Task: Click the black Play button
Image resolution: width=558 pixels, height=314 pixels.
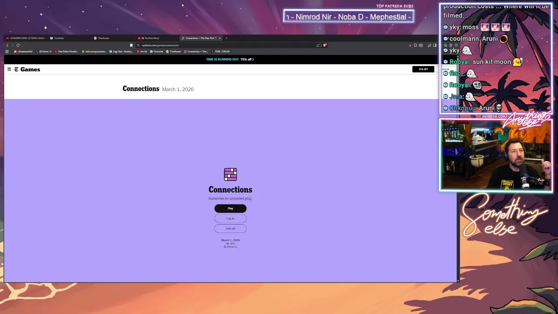Action: pyautogui.click(x=230, y=208)
